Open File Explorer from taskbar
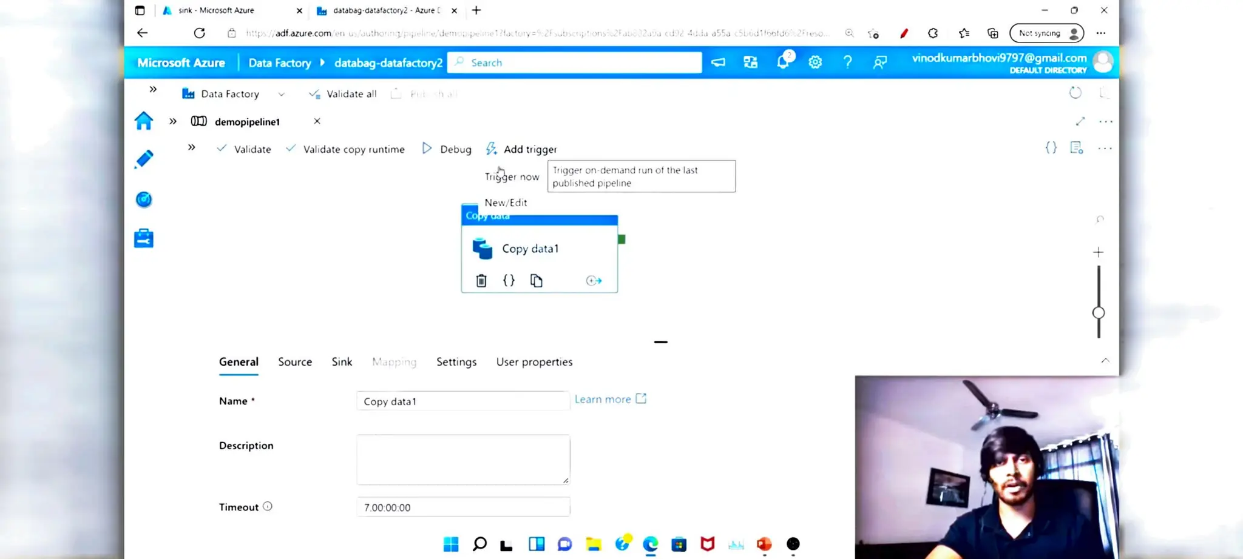Viewport: 1243px width, 559px height. tap(594, 544)
